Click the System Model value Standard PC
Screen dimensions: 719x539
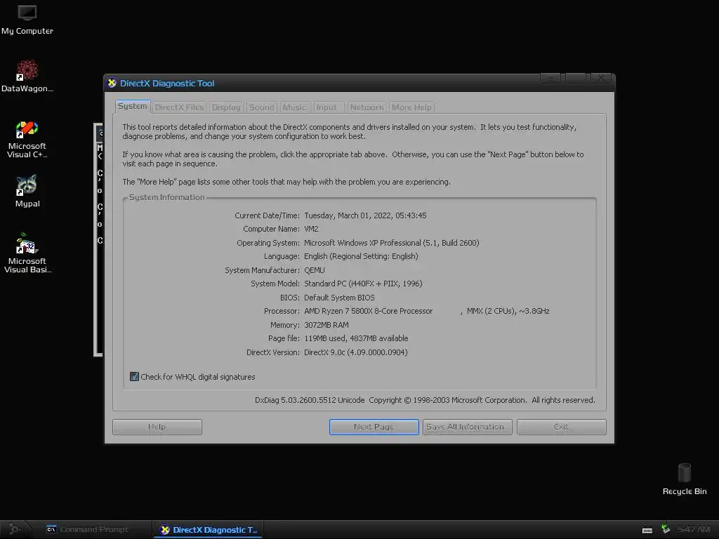click(x=363, y=284)
